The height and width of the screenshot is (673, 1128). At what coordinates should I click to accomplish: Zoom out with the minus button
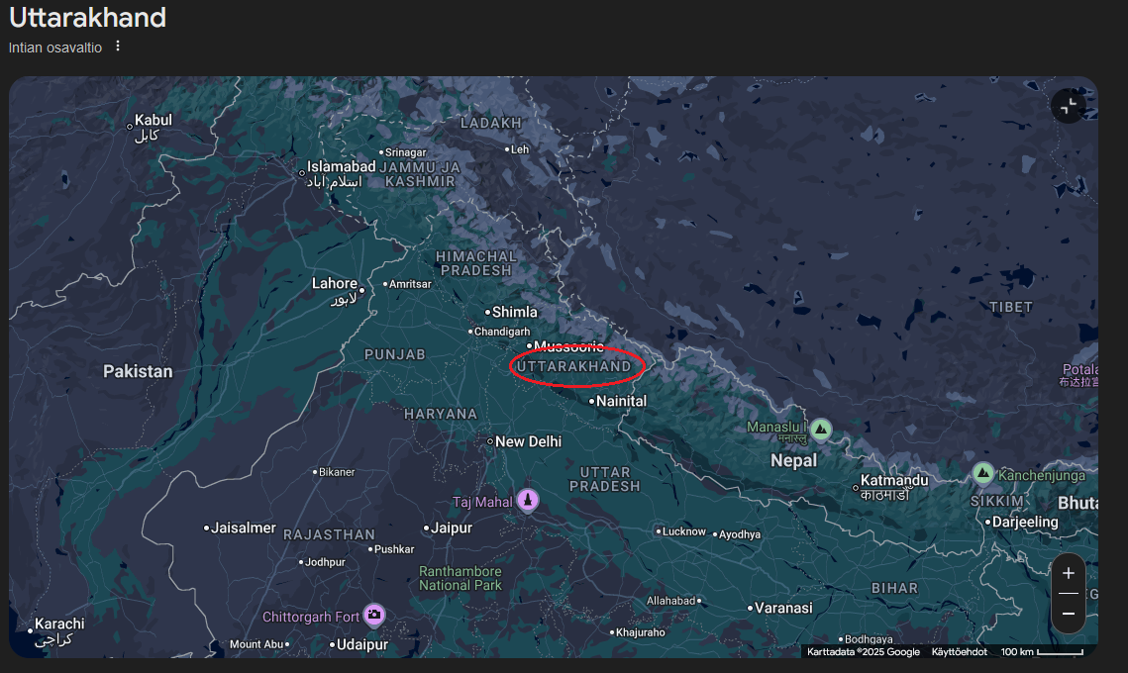point(1069,614)
